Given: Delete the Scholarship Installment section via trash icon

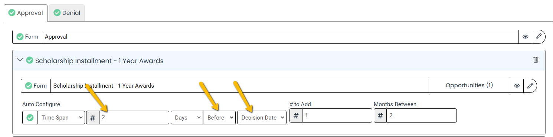Looking at the screenshot, I should 536,60.
